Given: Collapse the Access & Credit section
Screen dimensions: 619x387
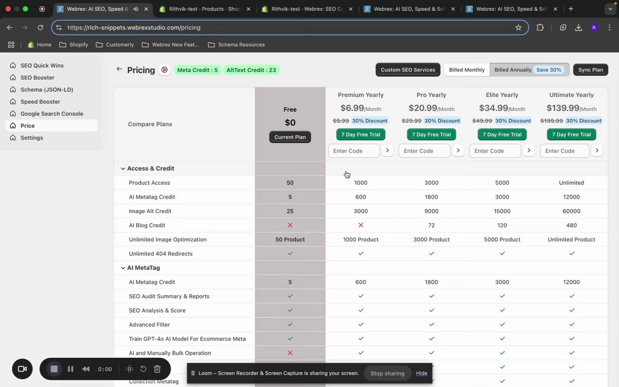Looking at the screenshot, I should [x=123, y=168].
